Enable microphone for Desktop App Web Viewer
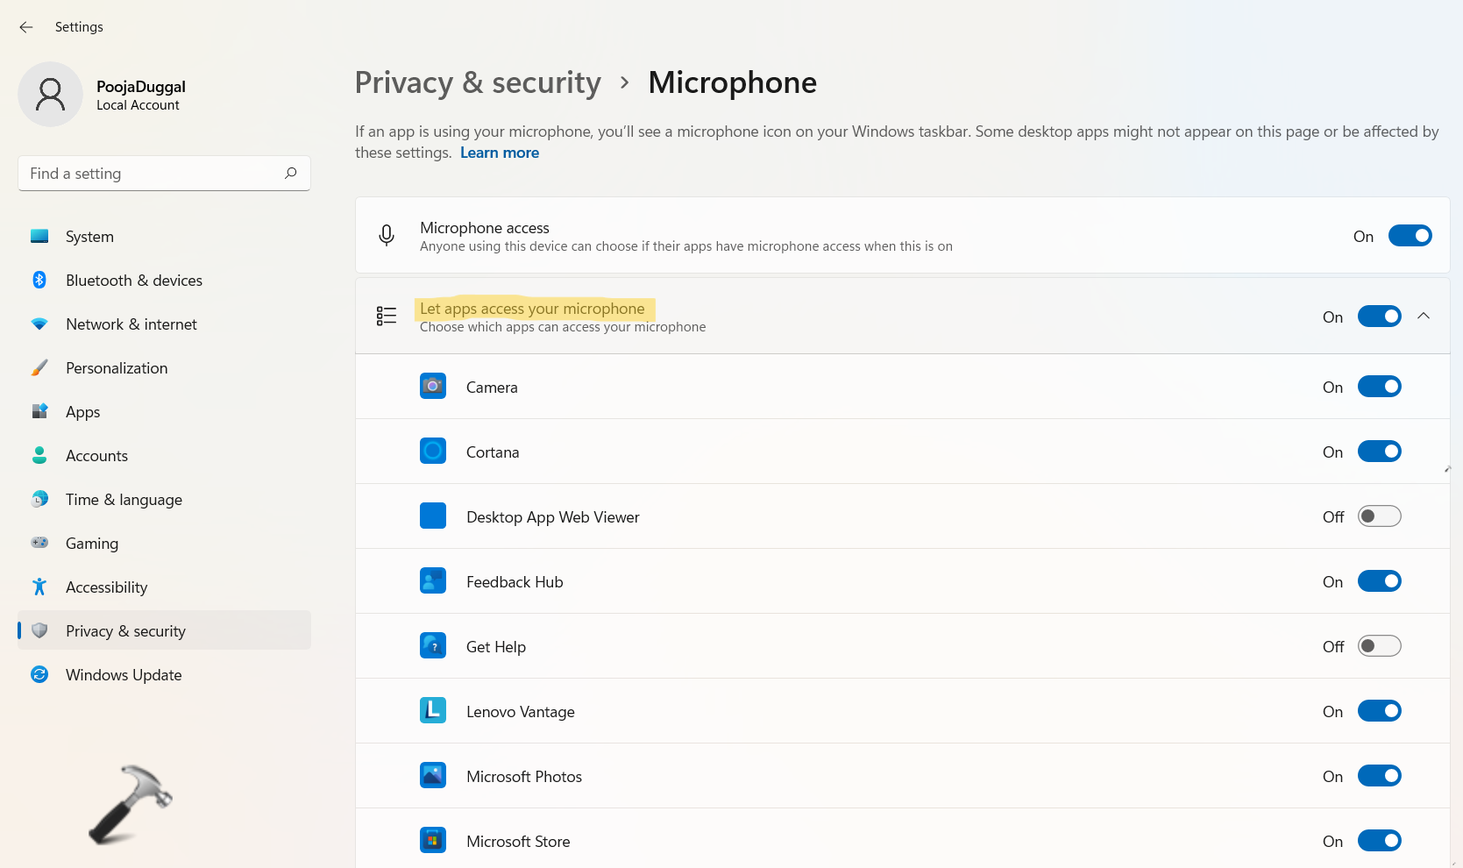 pos(1379,516)
